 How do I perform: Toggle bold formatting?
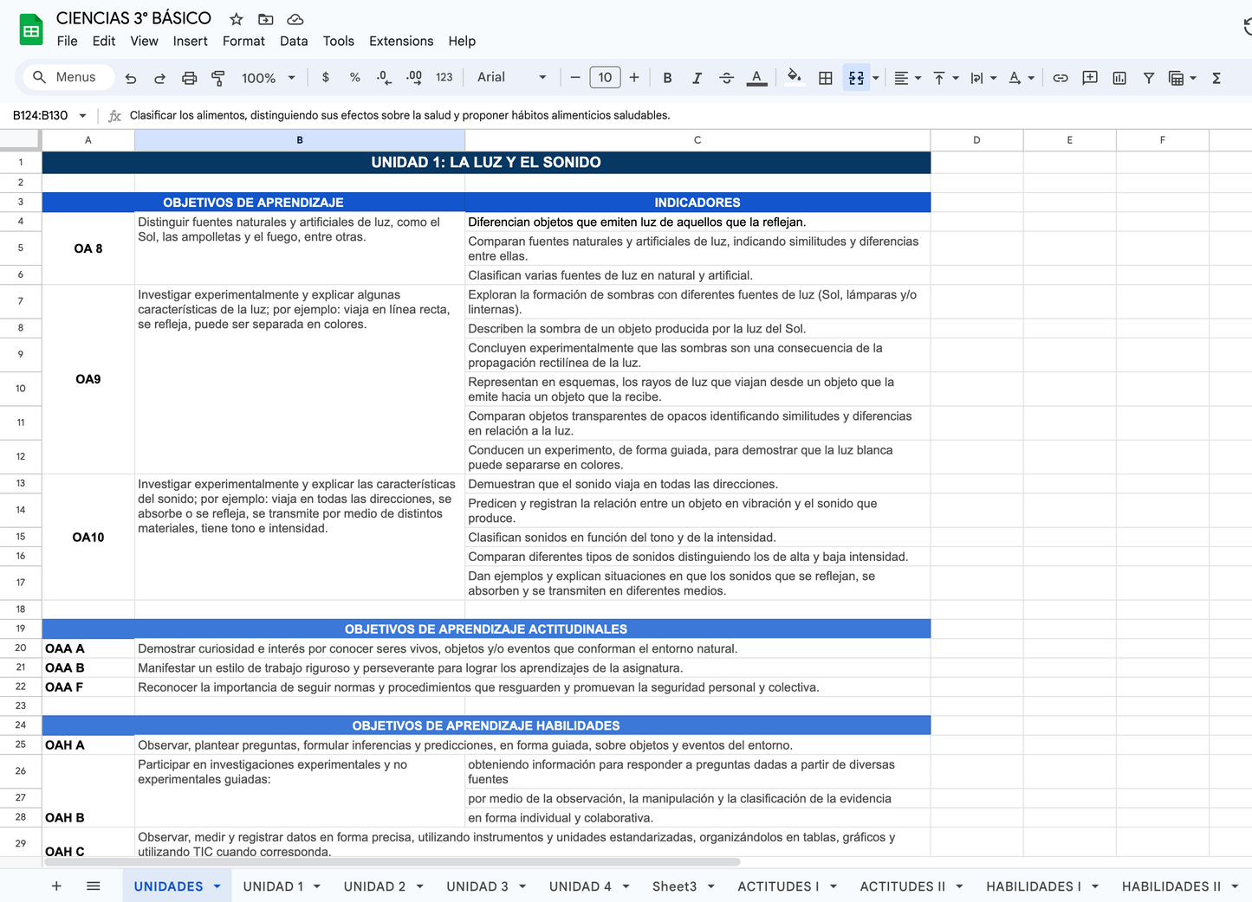point(667,78)
